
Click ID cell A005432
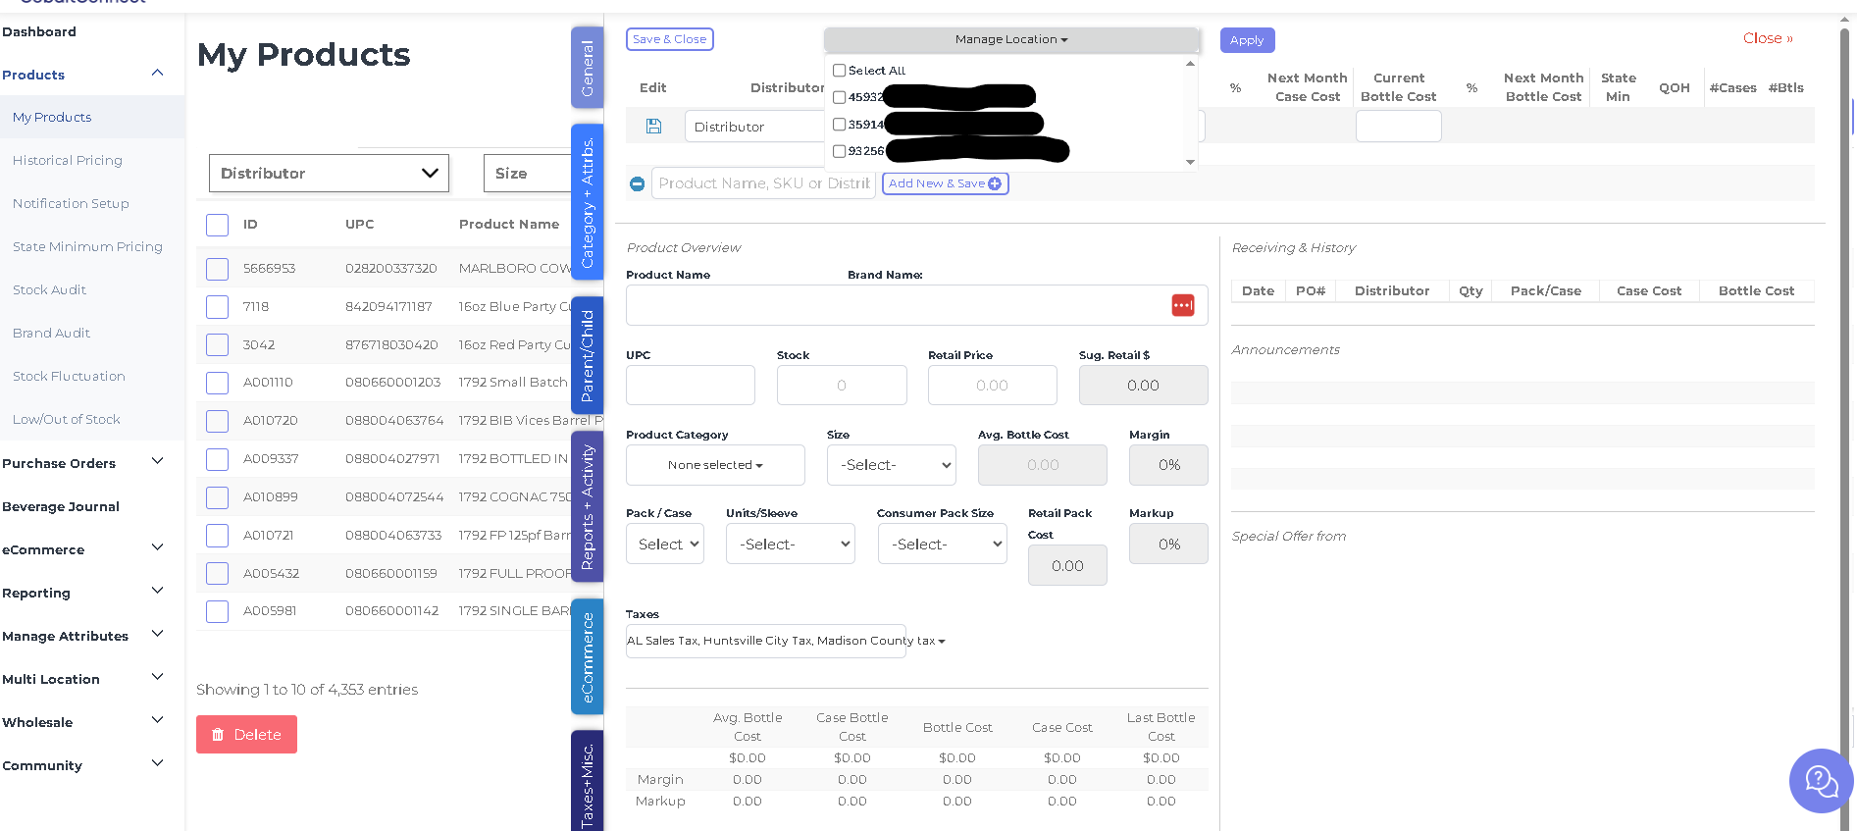click(271, 573)
